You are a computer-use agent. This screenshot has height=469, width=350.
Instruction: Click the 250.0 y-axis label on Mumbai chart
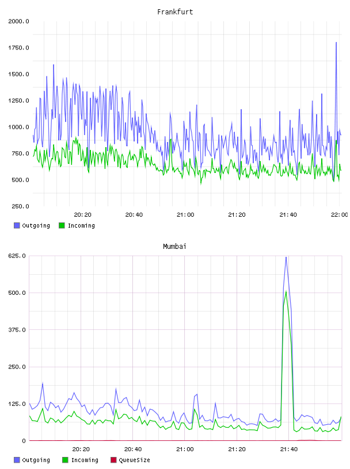(17, 367)
